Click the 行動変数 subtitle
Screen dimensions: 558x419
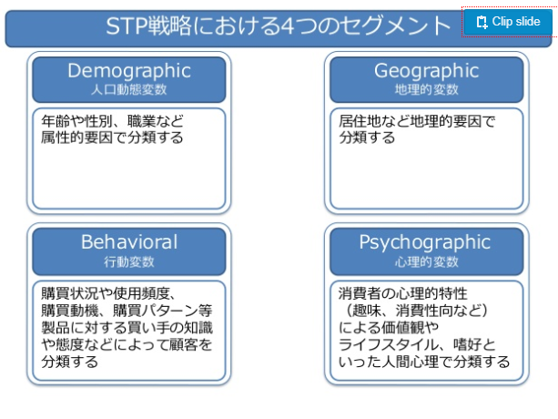click(x=129, y=261)
